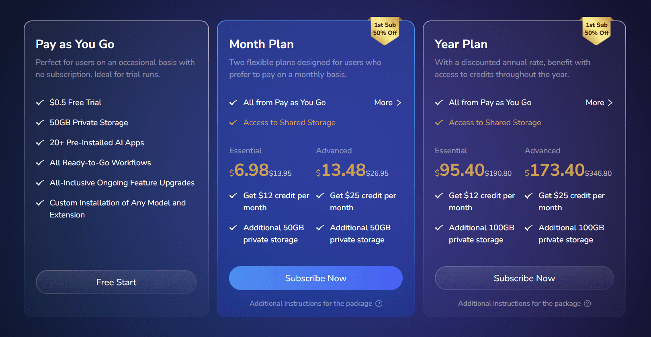The height and width of the screenshot is (337, 651).
Task: Expand More features in Year Plan
Action: coord(599,103)
